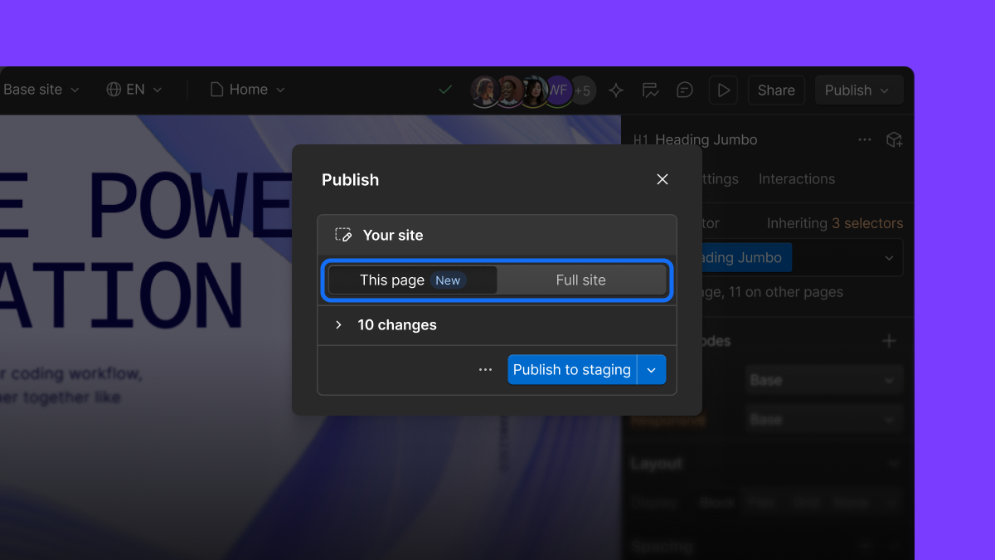Click the globe icon next to EN

(x=113, y=89)
